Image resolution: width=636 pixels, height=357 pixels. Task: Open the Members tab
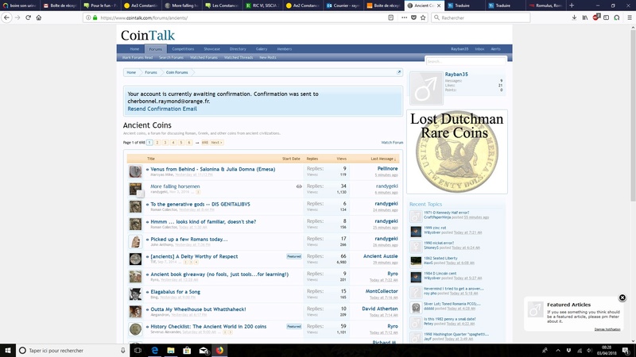[x=285, y=49]
